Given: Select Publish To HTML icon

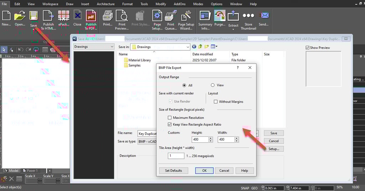Looking at the screenshot, I should pyautogui.click(x=48, y=16).
